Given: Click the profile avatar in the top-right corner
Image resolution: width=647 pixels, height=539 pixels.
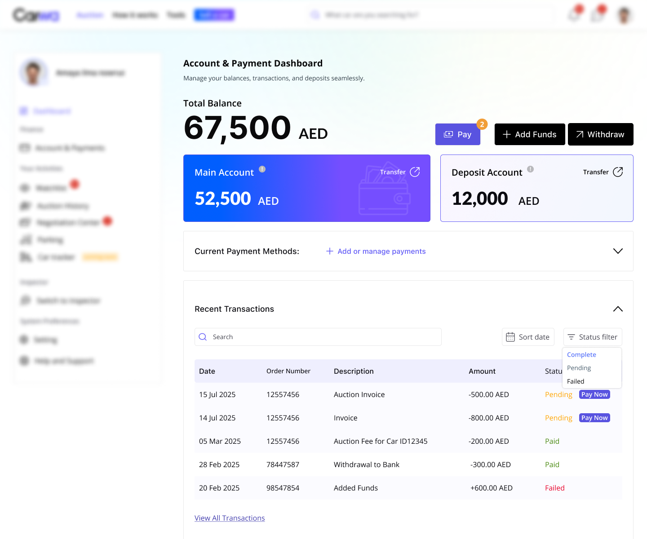Looking at the screenshot, I should 624,14.
